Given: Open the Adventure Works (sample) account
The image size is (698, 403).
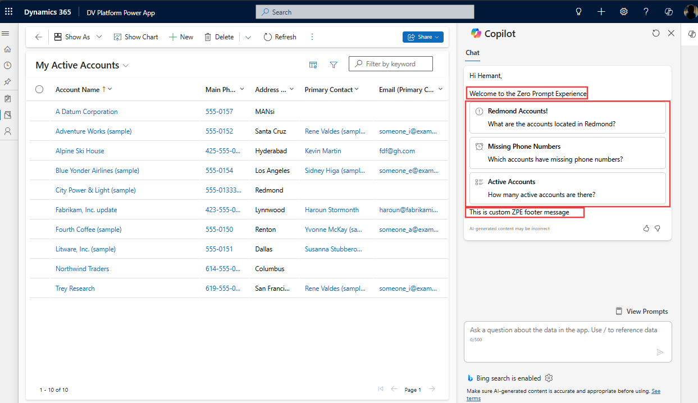Looking at the screenshot, I should tap(93, 131).
